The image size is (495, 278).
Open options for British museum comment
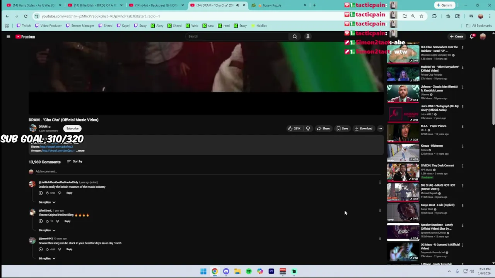pos(380,182)
